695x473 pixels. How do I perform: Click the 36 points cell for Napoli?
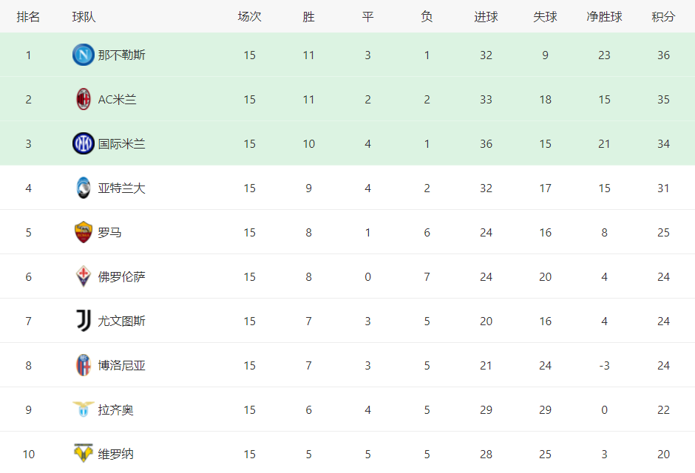click(x=663, y=55)
